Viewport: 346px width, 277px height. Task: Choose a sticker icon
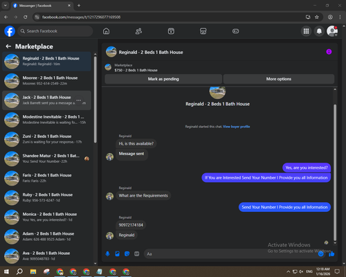[127, 254]
